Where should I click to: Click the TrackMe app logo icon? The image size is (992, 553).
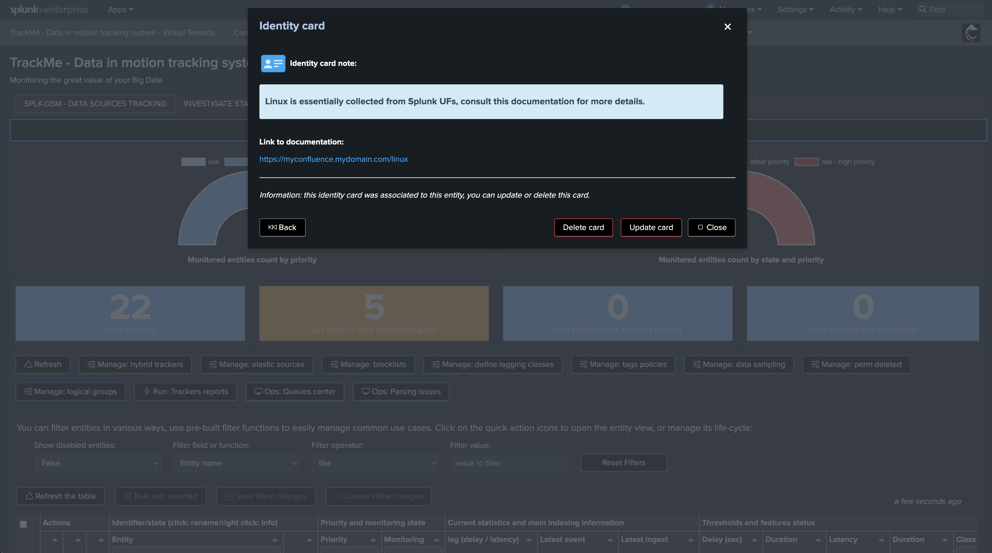coord(971,33)
